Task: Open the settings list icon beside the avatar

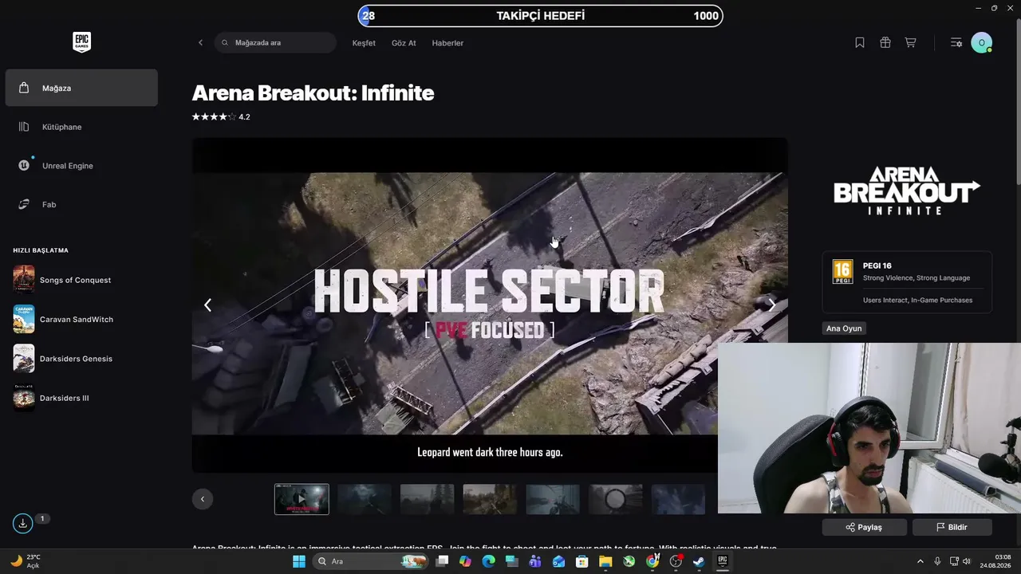Action: click(x=956, y=43)
